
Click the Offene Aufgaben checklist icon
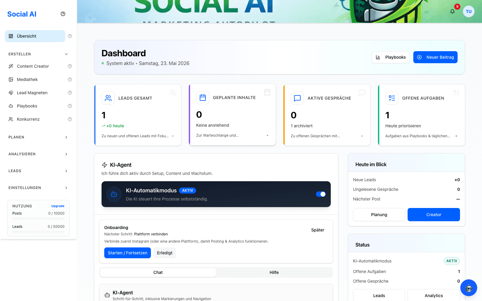tap(392, 98)
